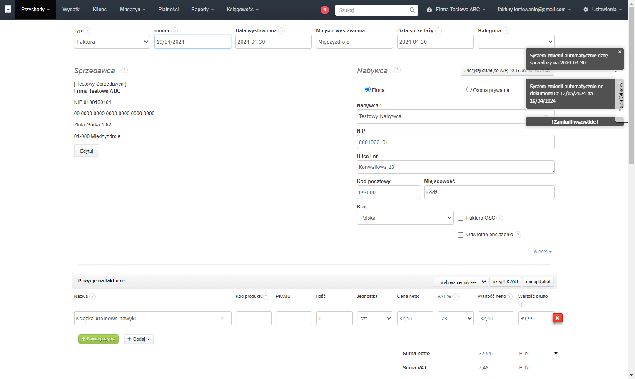Viewport: 635px width, 379px height.
Task: Click help icon beside Data sprzedaży
Action: 438,31
